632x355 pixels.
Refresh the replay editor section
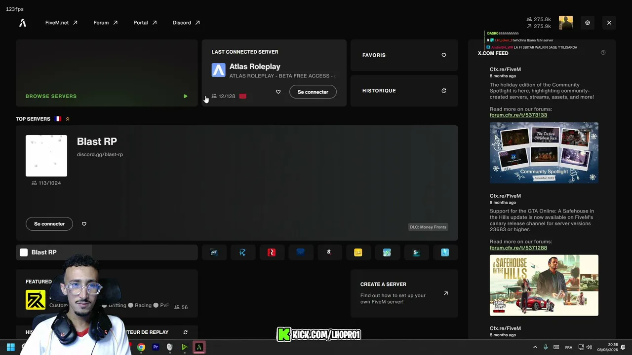point(186,332)
